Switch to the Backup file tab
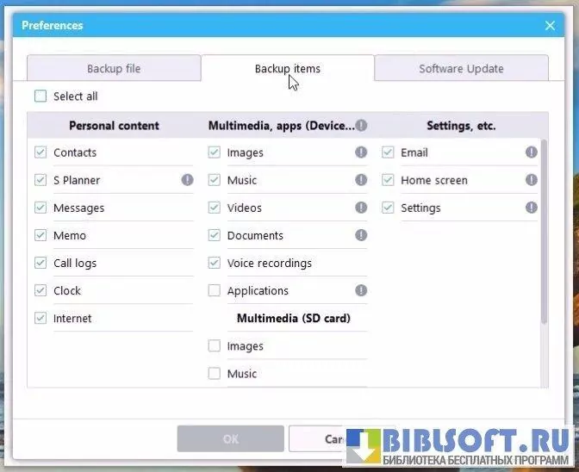The height and width of the screenshot is (472, 579). pyautogui.click(x=114, y=69)
